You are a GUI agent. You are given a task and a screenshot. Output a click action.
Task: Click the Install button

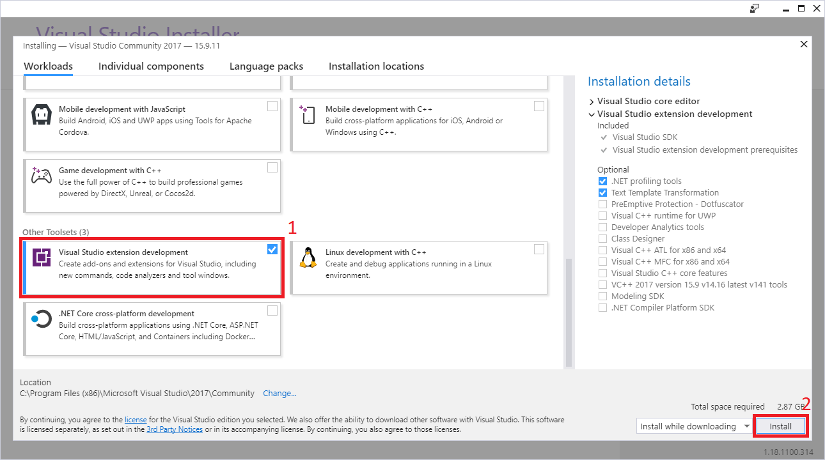pyautogui.click(x=780, y=426)
